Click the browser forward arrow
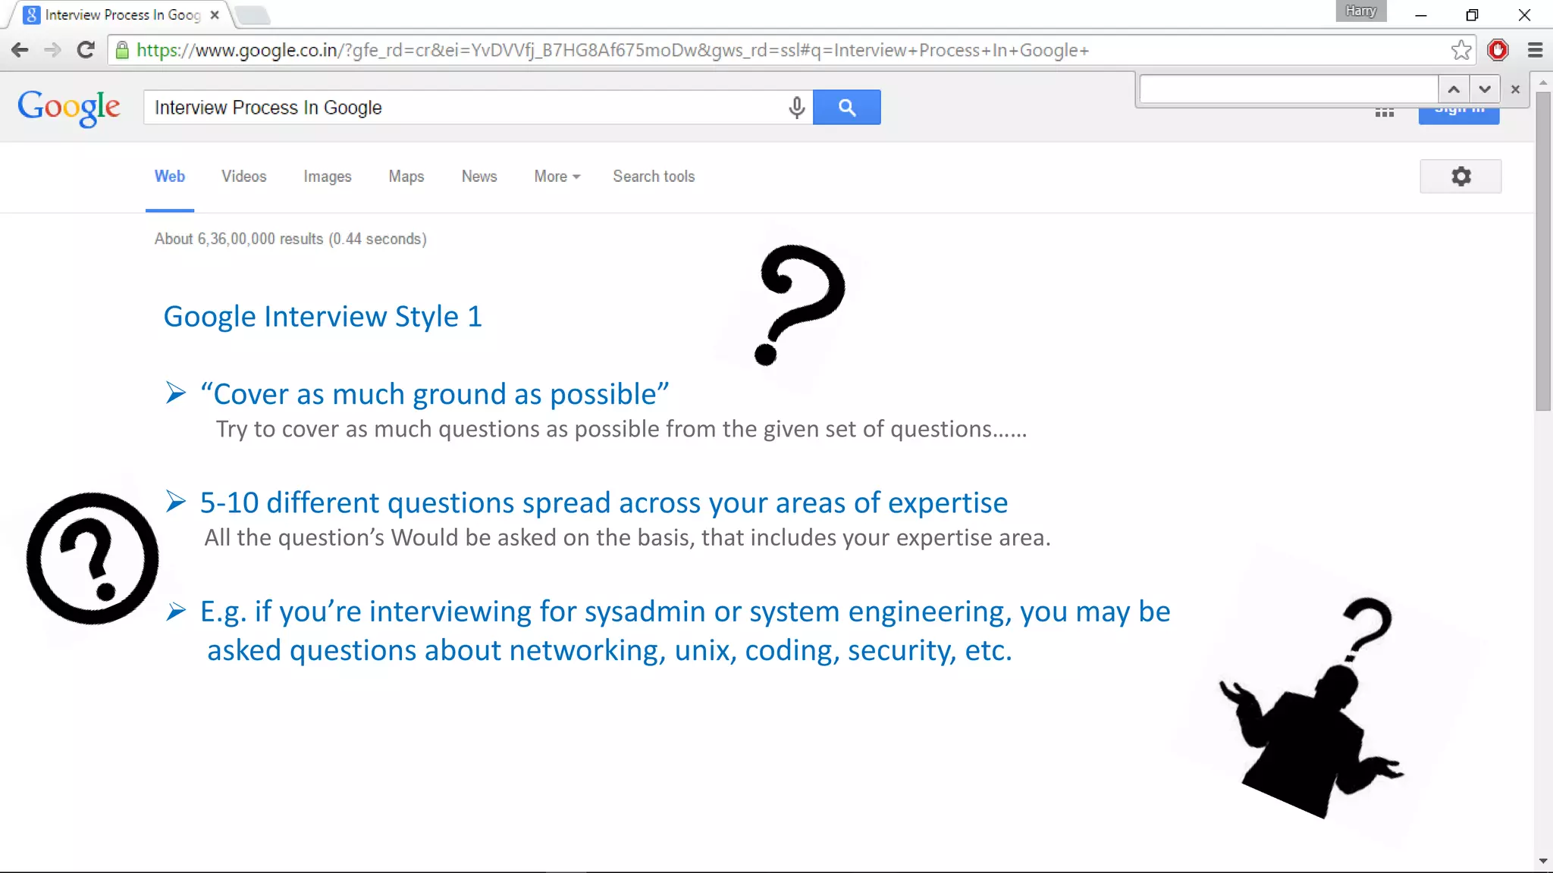Image resolution: width=1553 pixels, height=873 pixels. click(x=52, y=50)
